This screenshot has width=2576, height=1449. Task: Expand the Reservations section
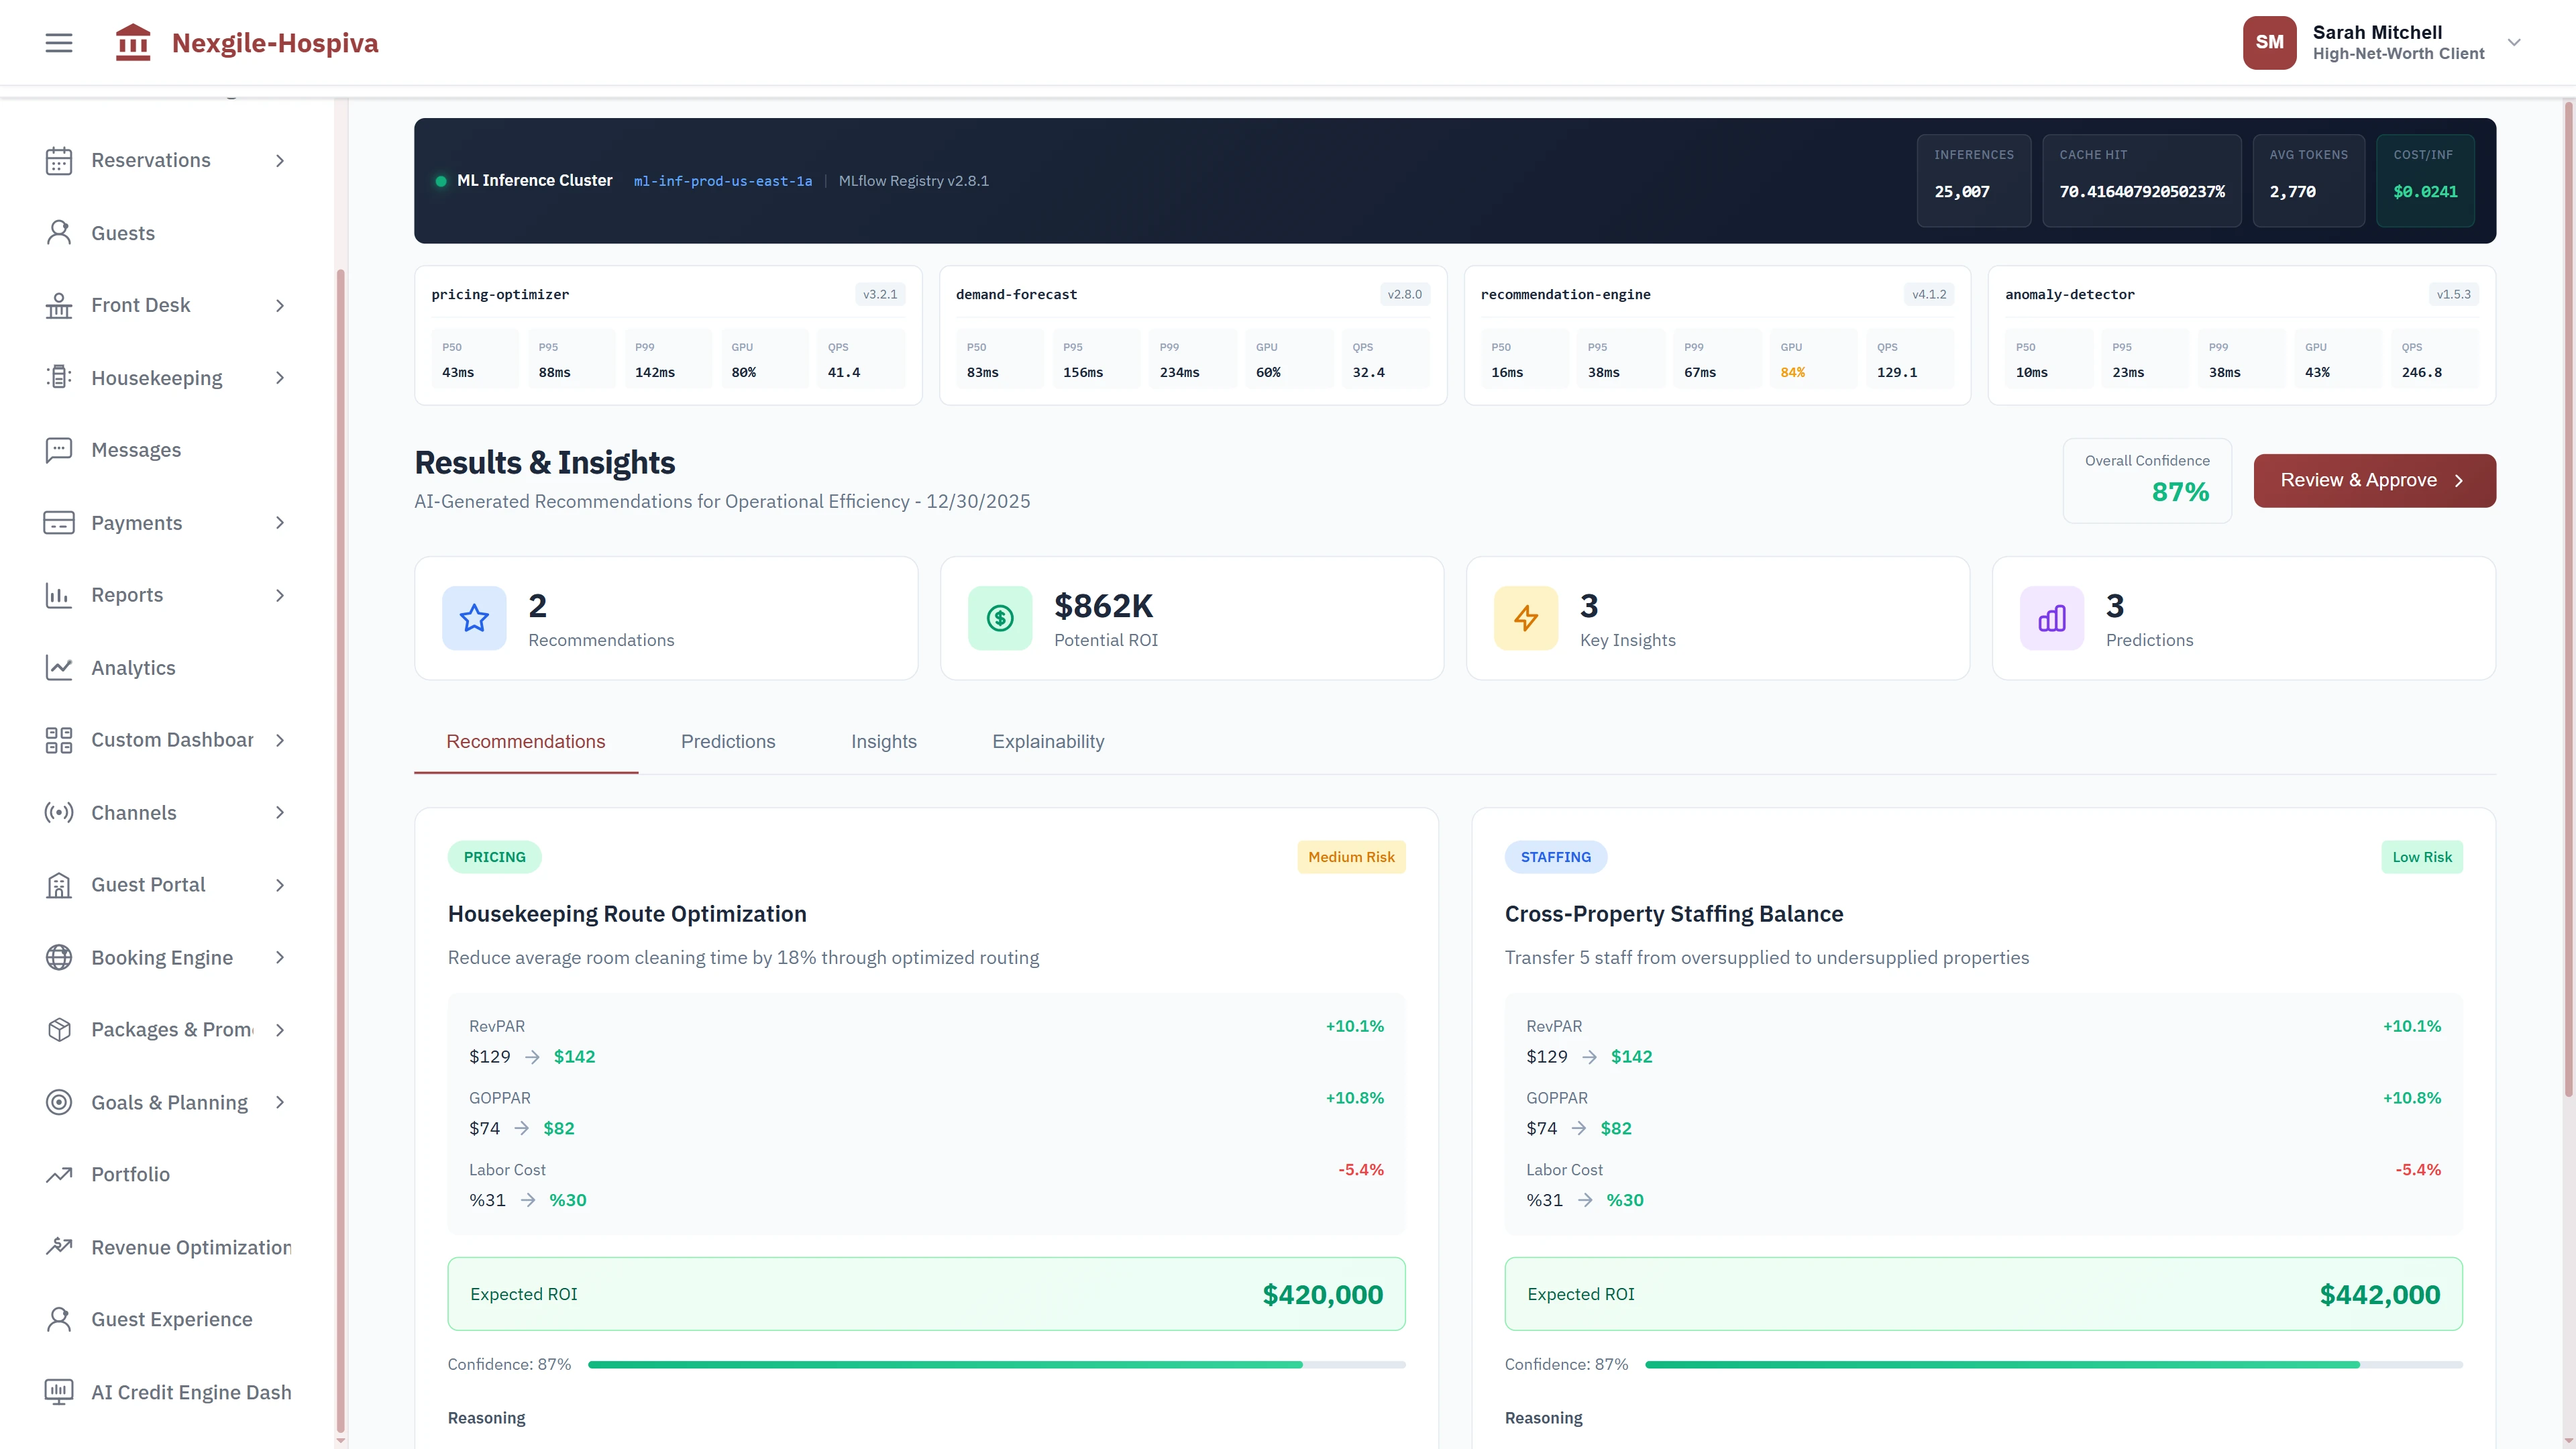coord(280,160)
